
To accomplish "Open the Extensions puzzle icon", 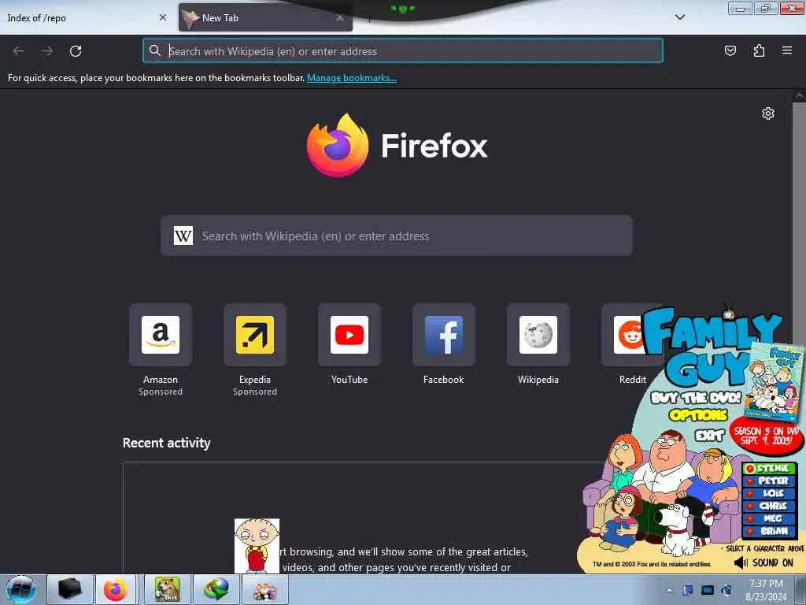I will pos(759,50).
